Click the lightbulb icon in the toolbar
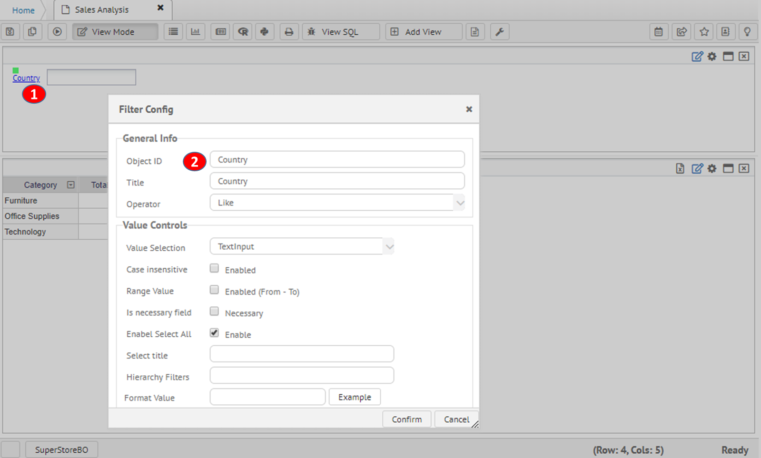Viewport: 761px width, 458px height. pos(747,32)
